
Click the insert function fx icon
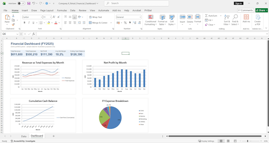34,34
